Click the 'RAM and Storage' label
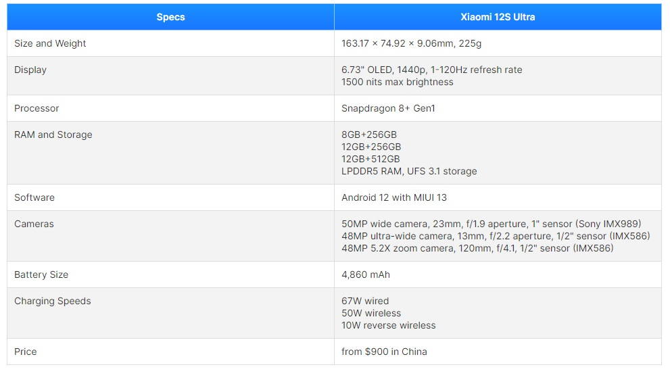 (x=53, y=135)
